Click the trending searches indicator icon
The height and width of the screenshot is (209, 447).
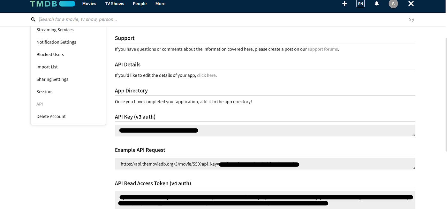411,19
